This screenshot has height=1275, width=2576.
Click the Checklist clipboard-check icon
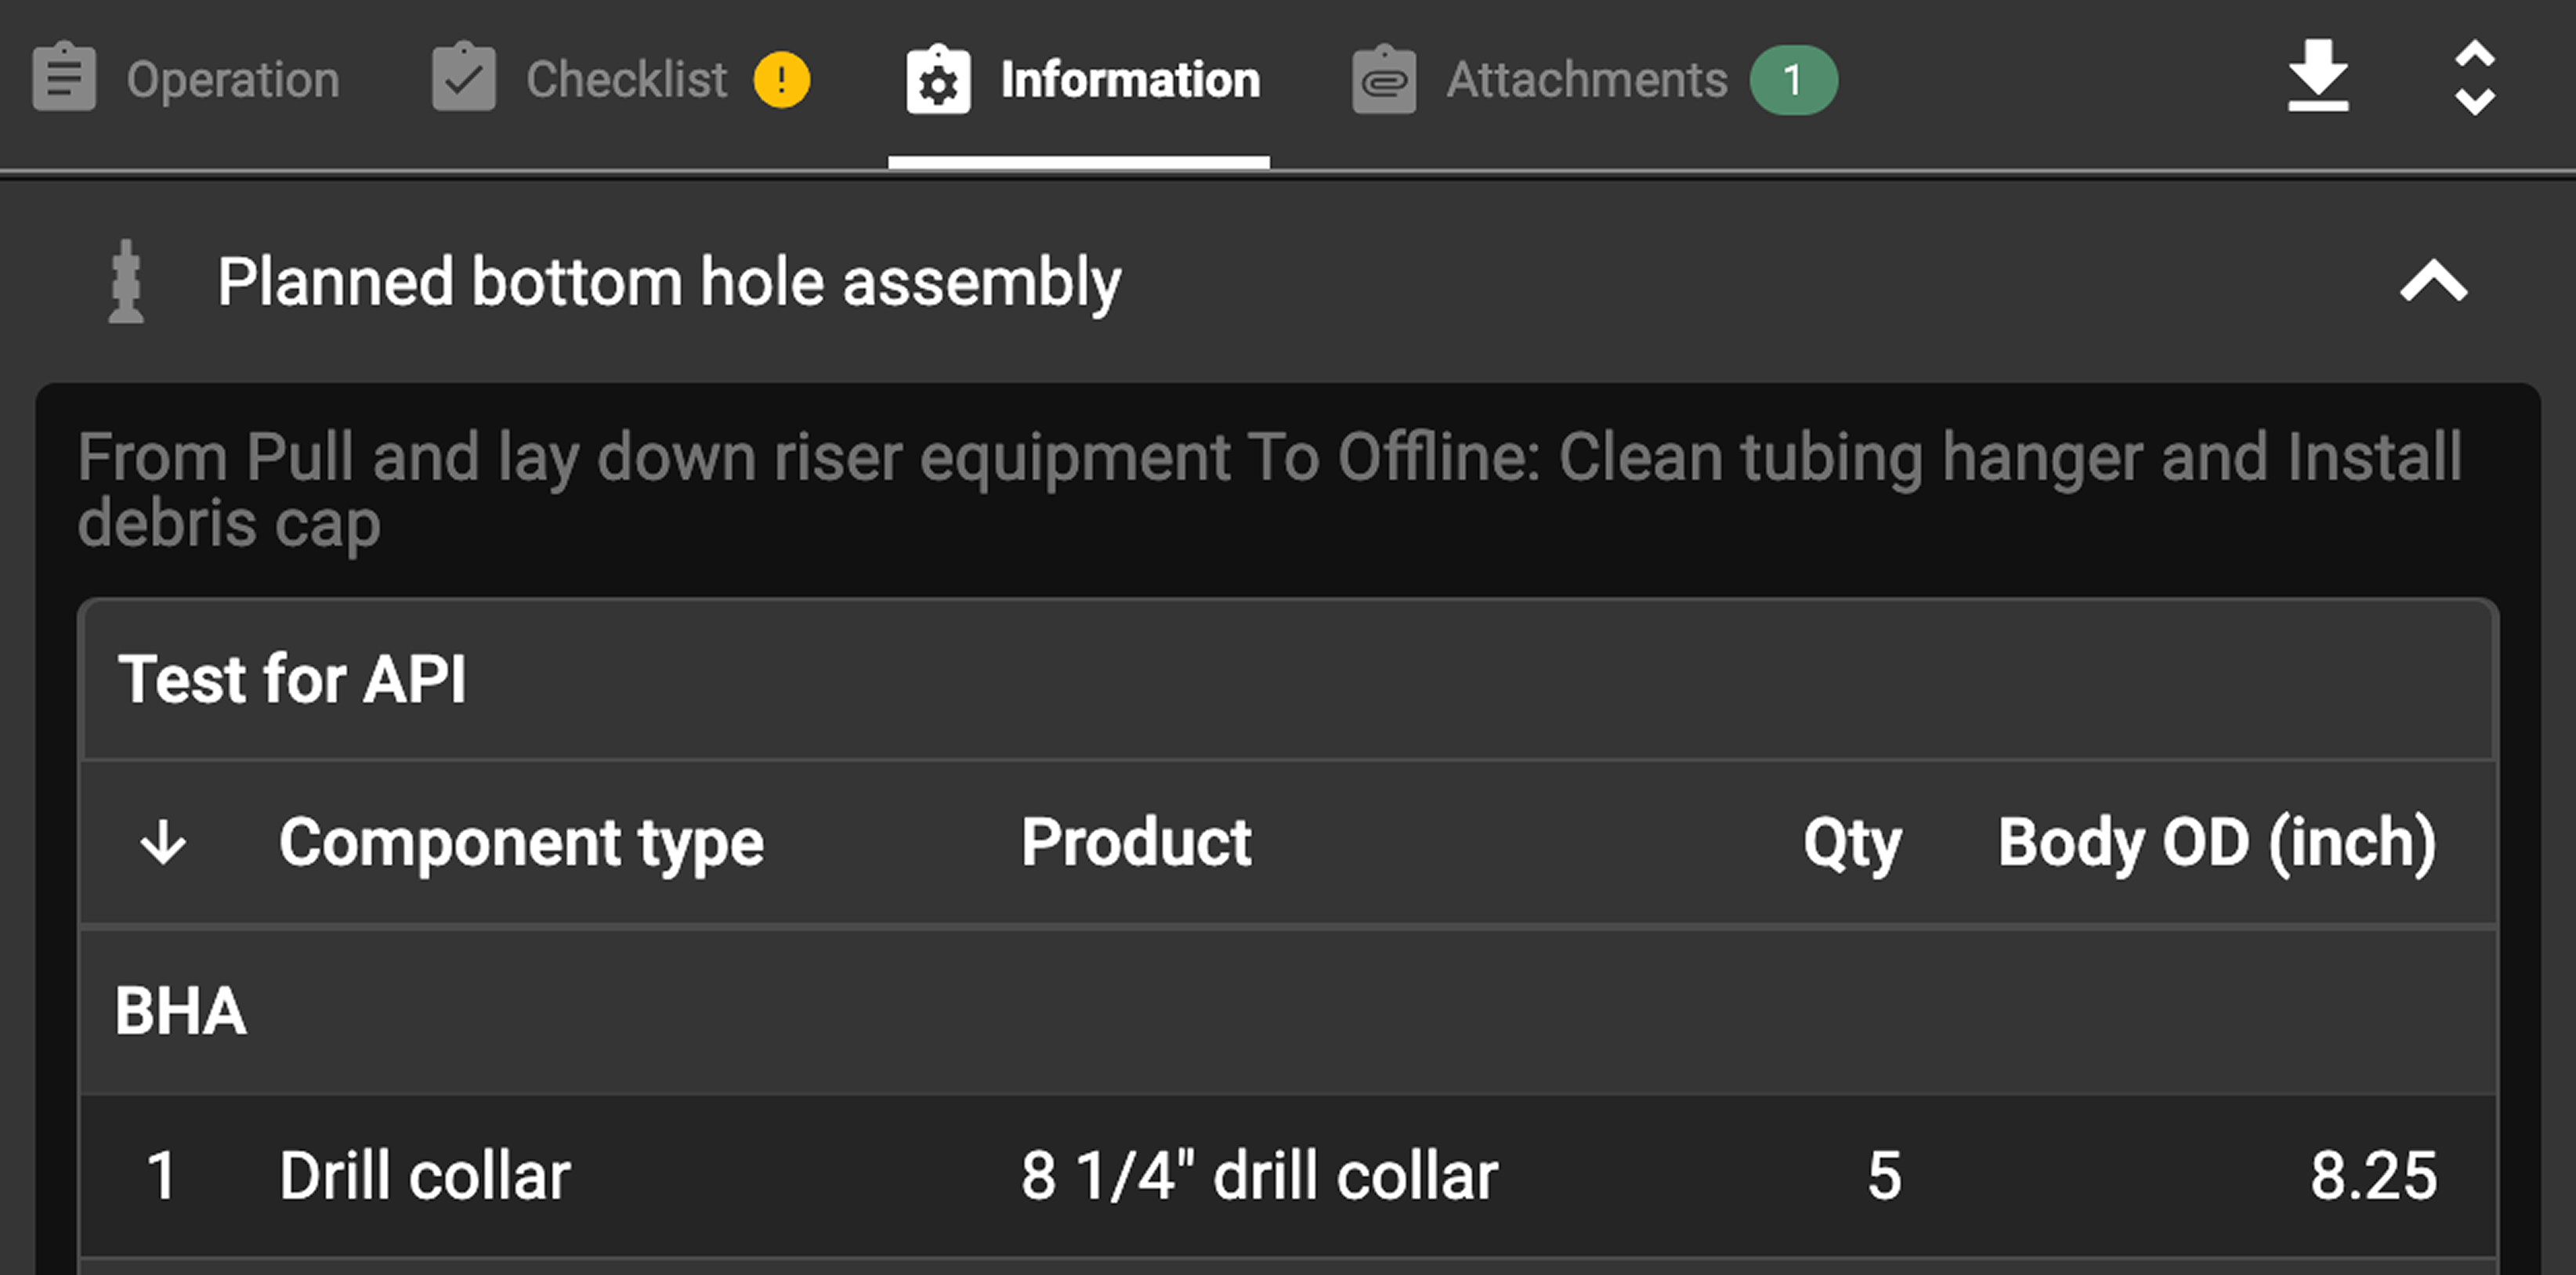point(463,78)
